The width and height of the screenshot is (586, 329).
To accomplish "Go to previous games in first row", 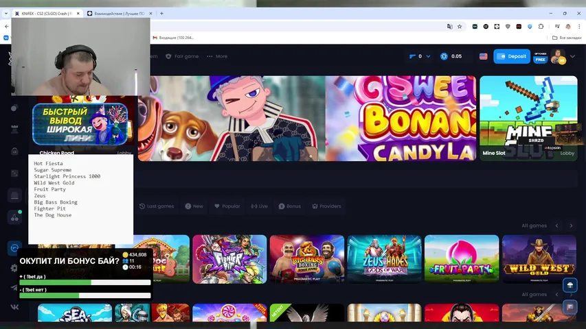I will tap(557, 226).
